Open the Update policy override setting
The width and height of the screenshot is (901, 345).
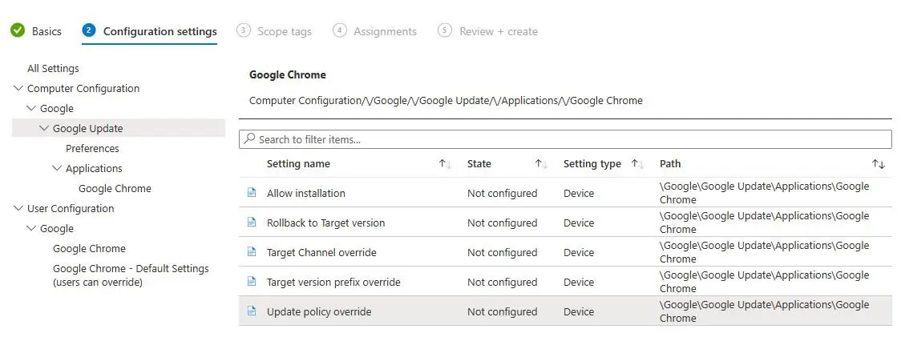[319, 311]
